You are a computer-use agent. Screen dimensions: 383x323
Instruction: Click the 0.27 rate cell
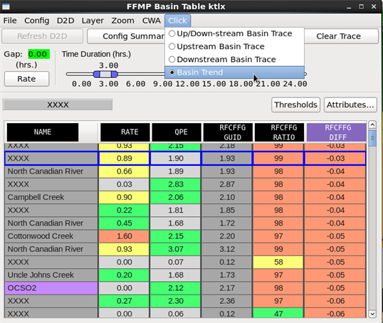tap(124, 301)
